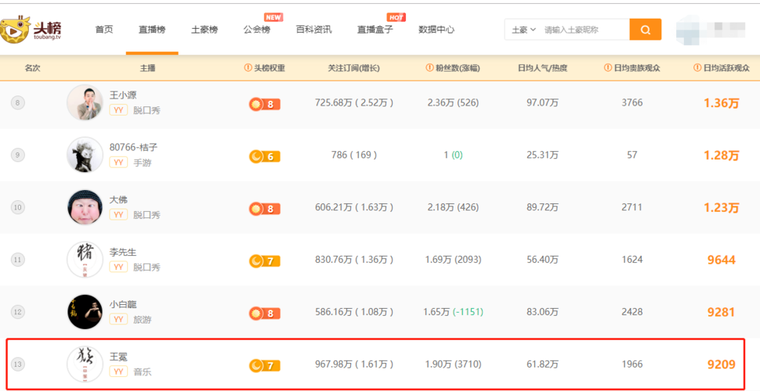Screen dimensions: 760x391
Task: Go to 数据中心 menu item
Action: coord(436,30)
